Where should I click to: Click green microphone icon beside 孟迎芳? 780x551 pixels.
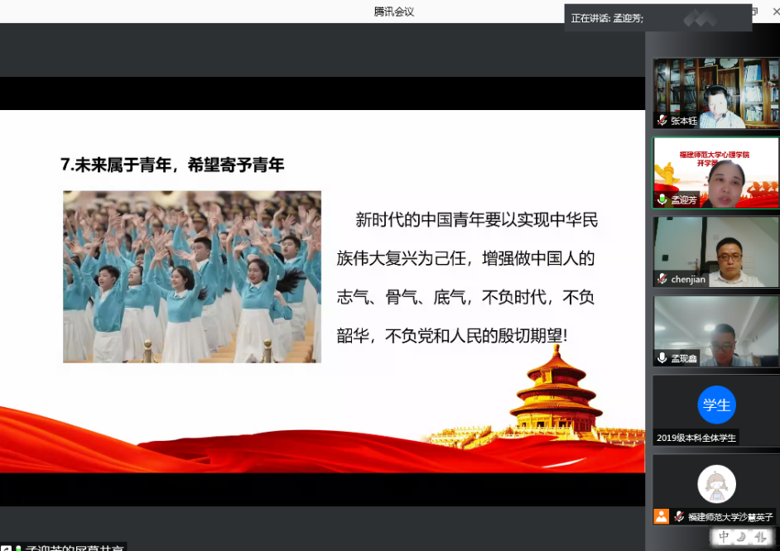(x=662, y=199)
